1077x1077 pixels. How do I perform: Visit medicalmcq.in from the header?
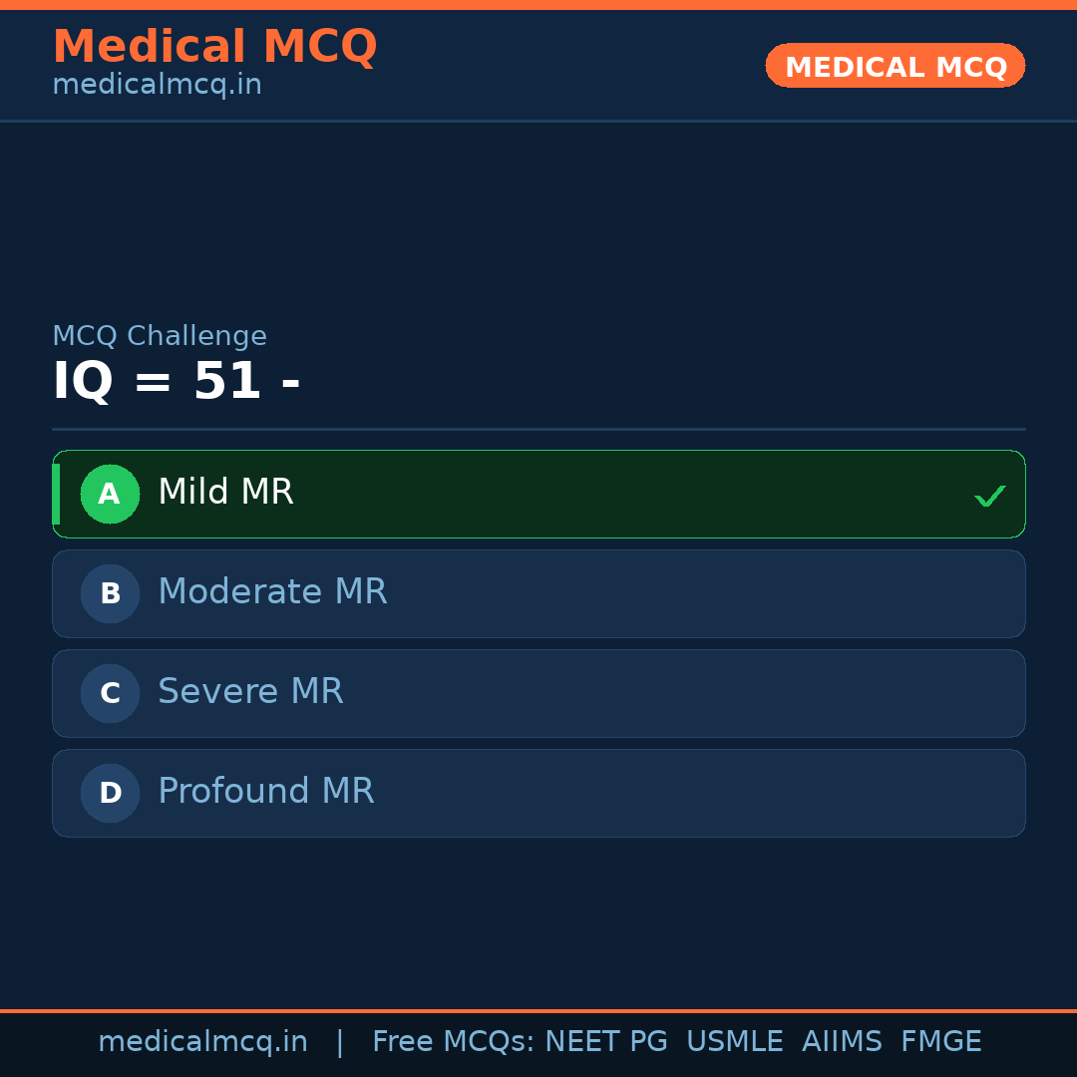pos(157,84)
